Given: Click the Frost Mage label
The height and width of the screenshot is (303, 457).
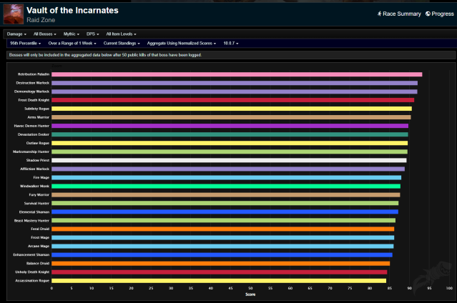Looking at the screenshot, I should (x=40, y=238).
